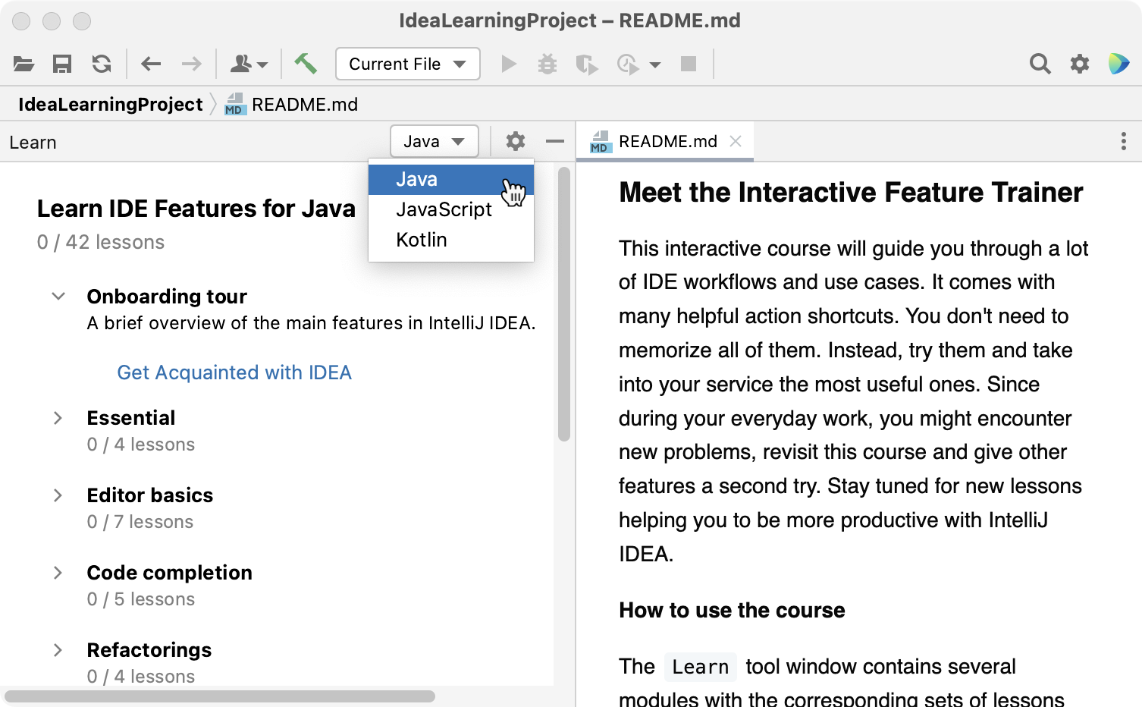
Task: Open editor tab options three-dot menu
Action: 1124,141
